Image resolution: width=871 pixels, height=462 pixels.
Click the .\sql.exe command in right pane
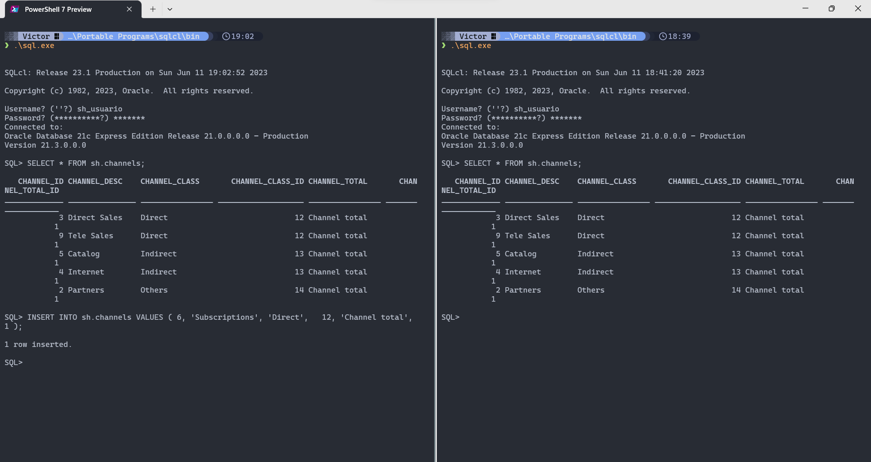click(471, 45)
